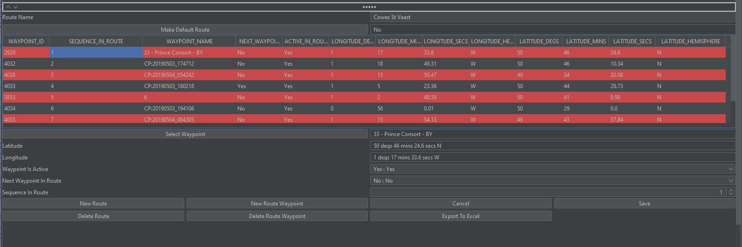
Task: Add a New Route Waypoint
Action: [x=277, y=204]
